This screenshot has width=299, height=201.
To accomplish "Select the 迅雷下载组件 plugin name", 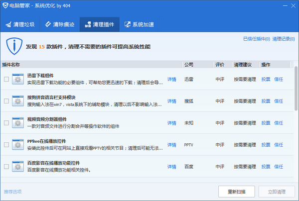I will (40, 76).
